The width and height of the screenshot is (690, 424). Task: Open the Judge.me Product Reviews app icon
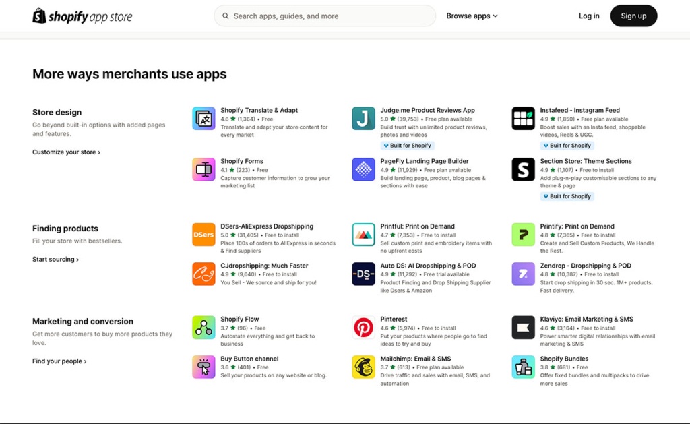pos(363,119)
